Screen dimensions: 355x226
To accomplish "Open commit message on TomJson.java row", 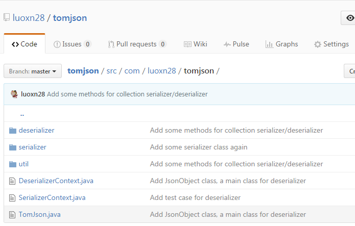I will point(228,214).
